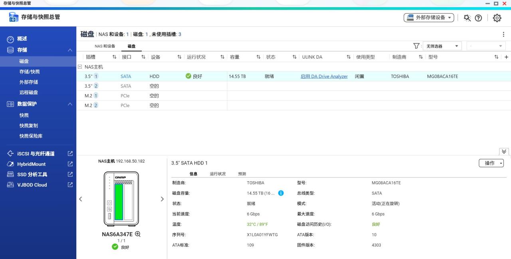Click the capacity info icon next to 14.55 TB

coord(281,193)
